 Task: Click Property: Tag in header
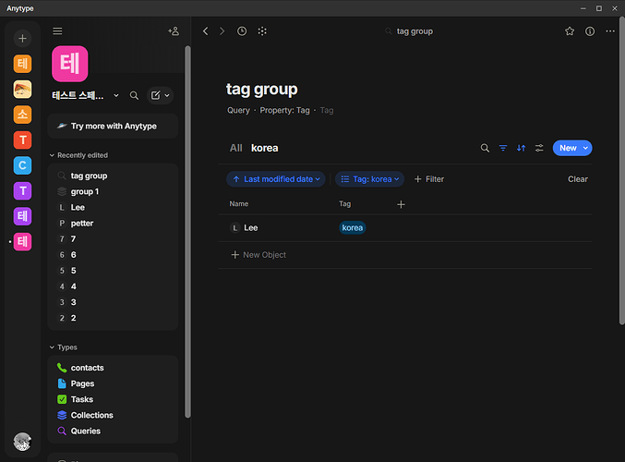tap(284, 111)
